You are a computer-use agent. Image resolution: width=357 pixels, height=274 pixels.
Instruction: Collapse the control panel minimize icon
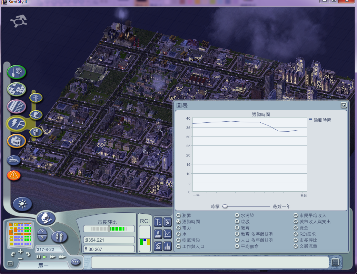coord(10,263)
